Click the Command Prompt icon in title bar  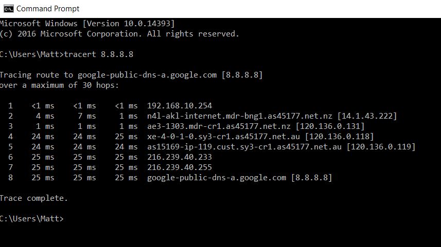7,9
